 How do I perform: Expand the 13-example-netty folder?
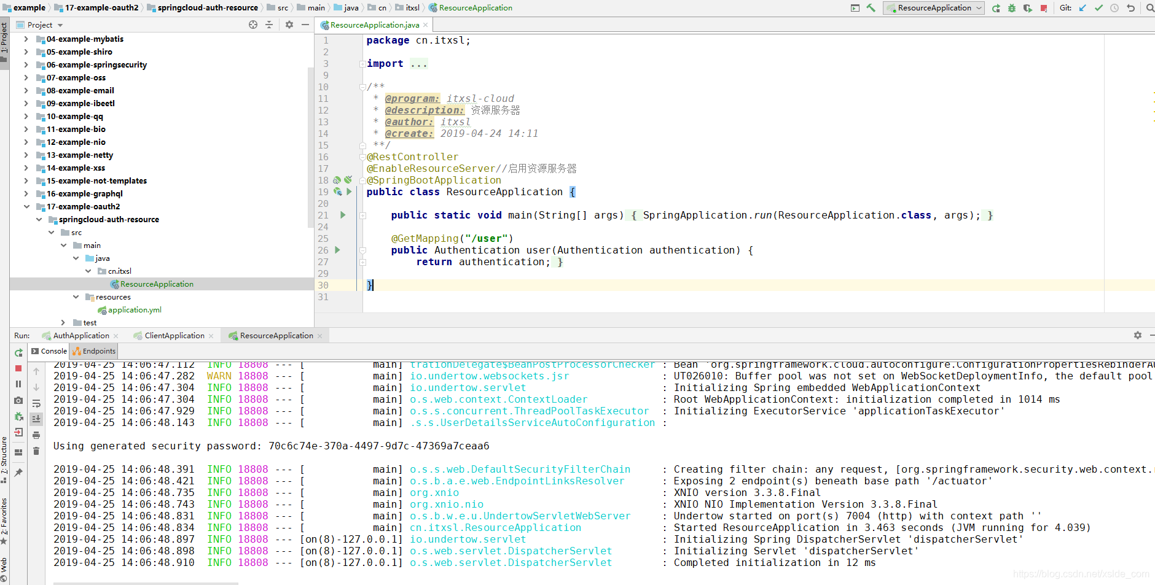coord(26,155)
